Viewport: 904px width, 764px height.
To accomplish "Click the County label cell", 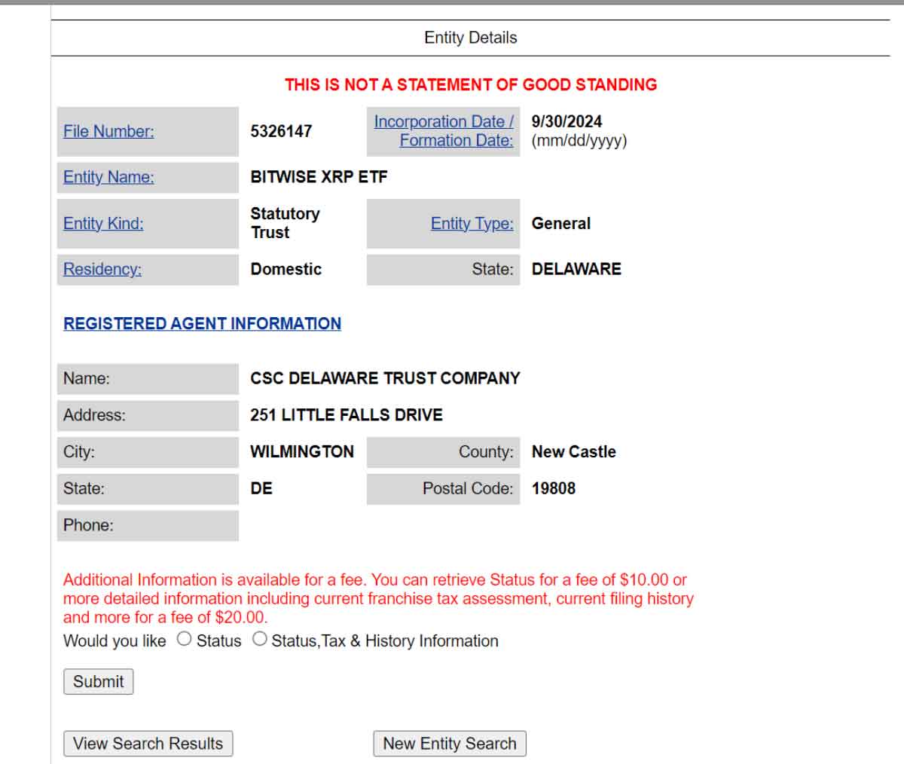I will pos(443,451).
